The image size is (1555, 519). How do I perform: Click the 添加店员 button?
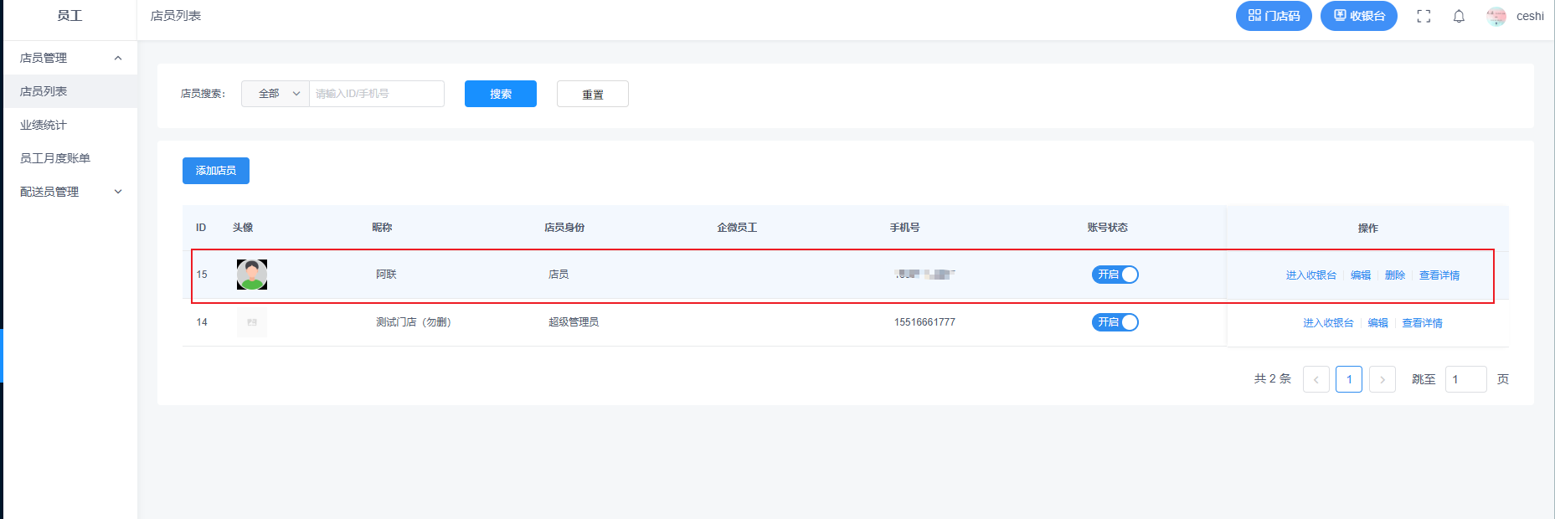(x=216, y=171)
